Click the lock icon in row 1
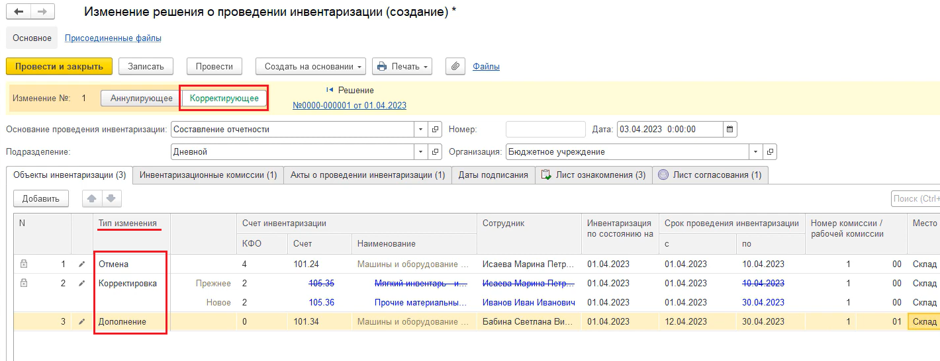940x361 pixels. (24, 264)
